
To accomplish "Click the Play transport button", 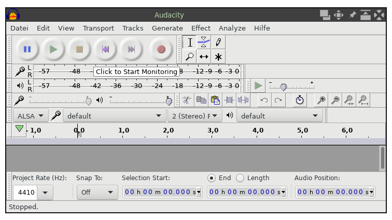I will 53,49.
